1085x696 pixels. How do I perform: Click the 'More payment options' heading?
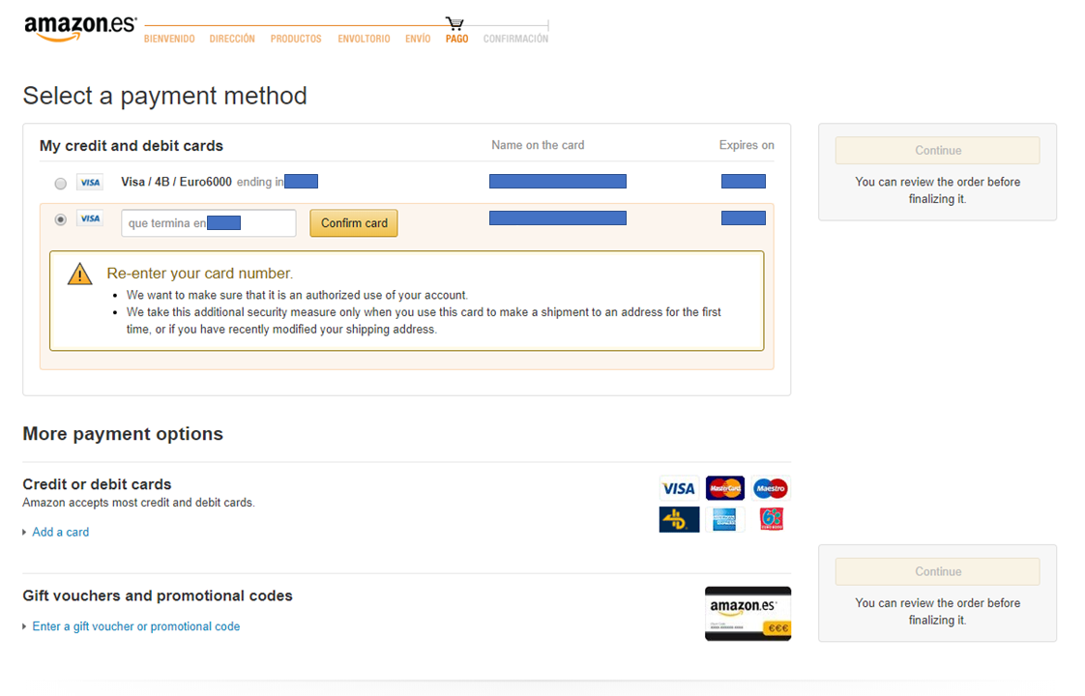[x=123, y=434]
